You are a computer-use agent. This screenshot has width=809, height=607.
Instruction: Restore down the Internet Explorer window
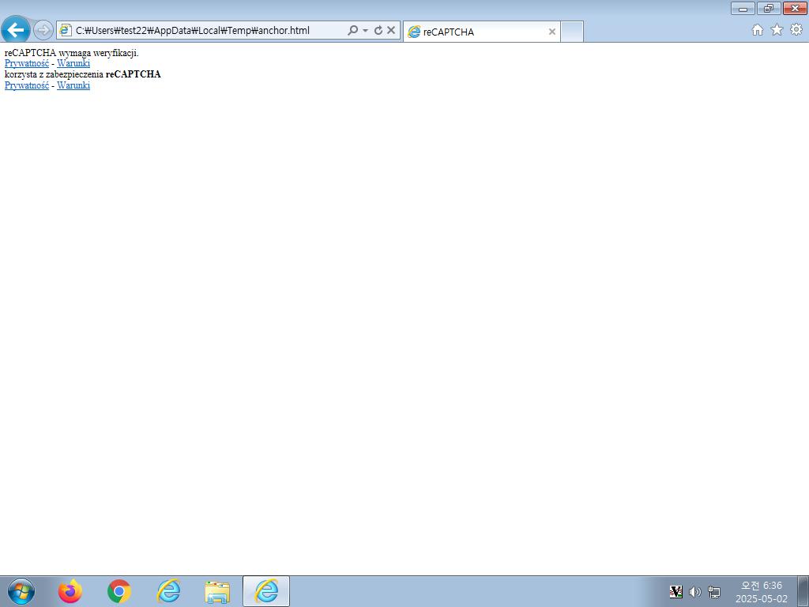pyautogui.click(x=769, y=8)
